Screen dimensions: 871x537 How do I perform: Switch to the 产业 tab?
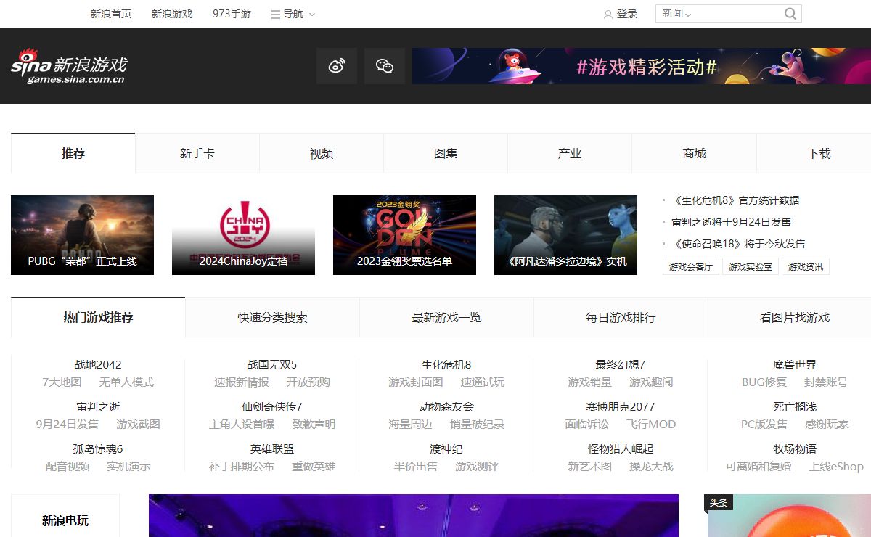tap(570, 153)
